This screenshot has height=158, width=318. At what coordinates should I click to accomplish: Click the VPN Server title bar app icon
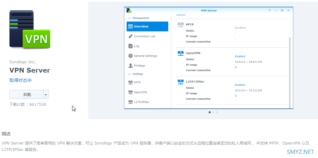point(129,10)
